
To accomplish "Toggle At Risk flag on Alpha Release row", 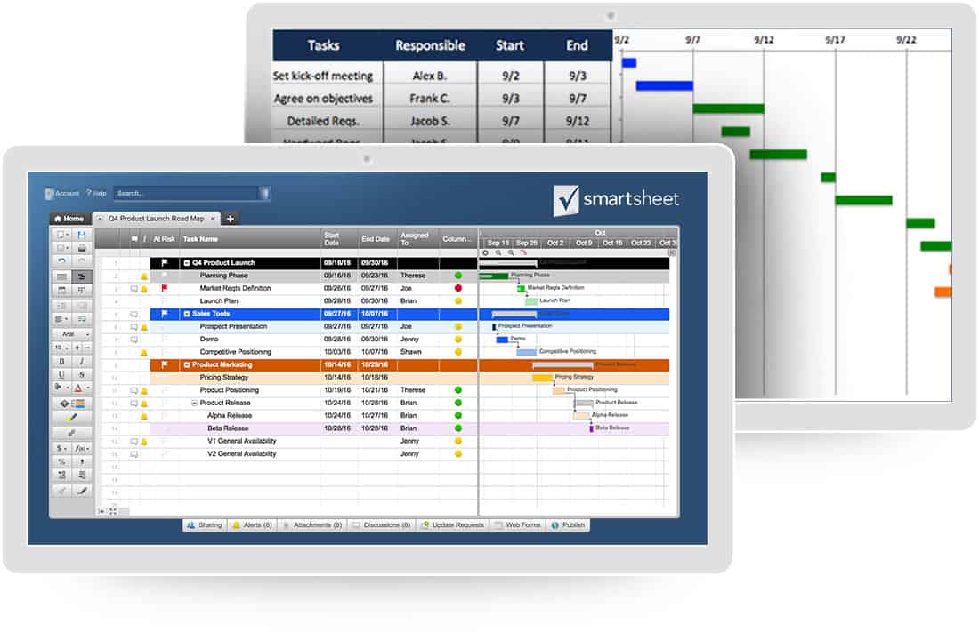I will point(165,415).
